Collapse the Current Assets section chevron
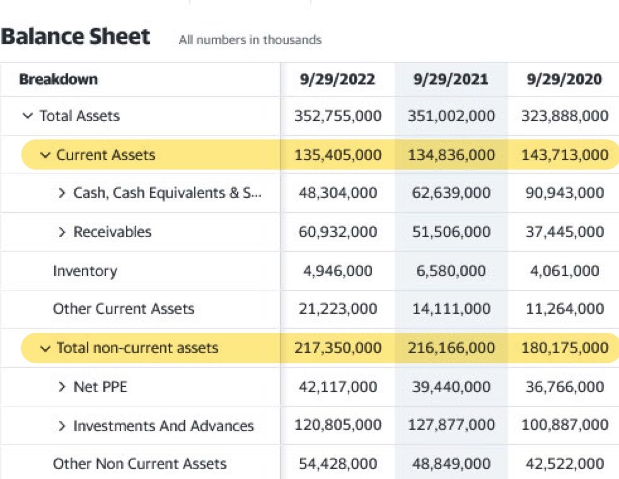The image size is (619, 479). (x=44, y=155)
